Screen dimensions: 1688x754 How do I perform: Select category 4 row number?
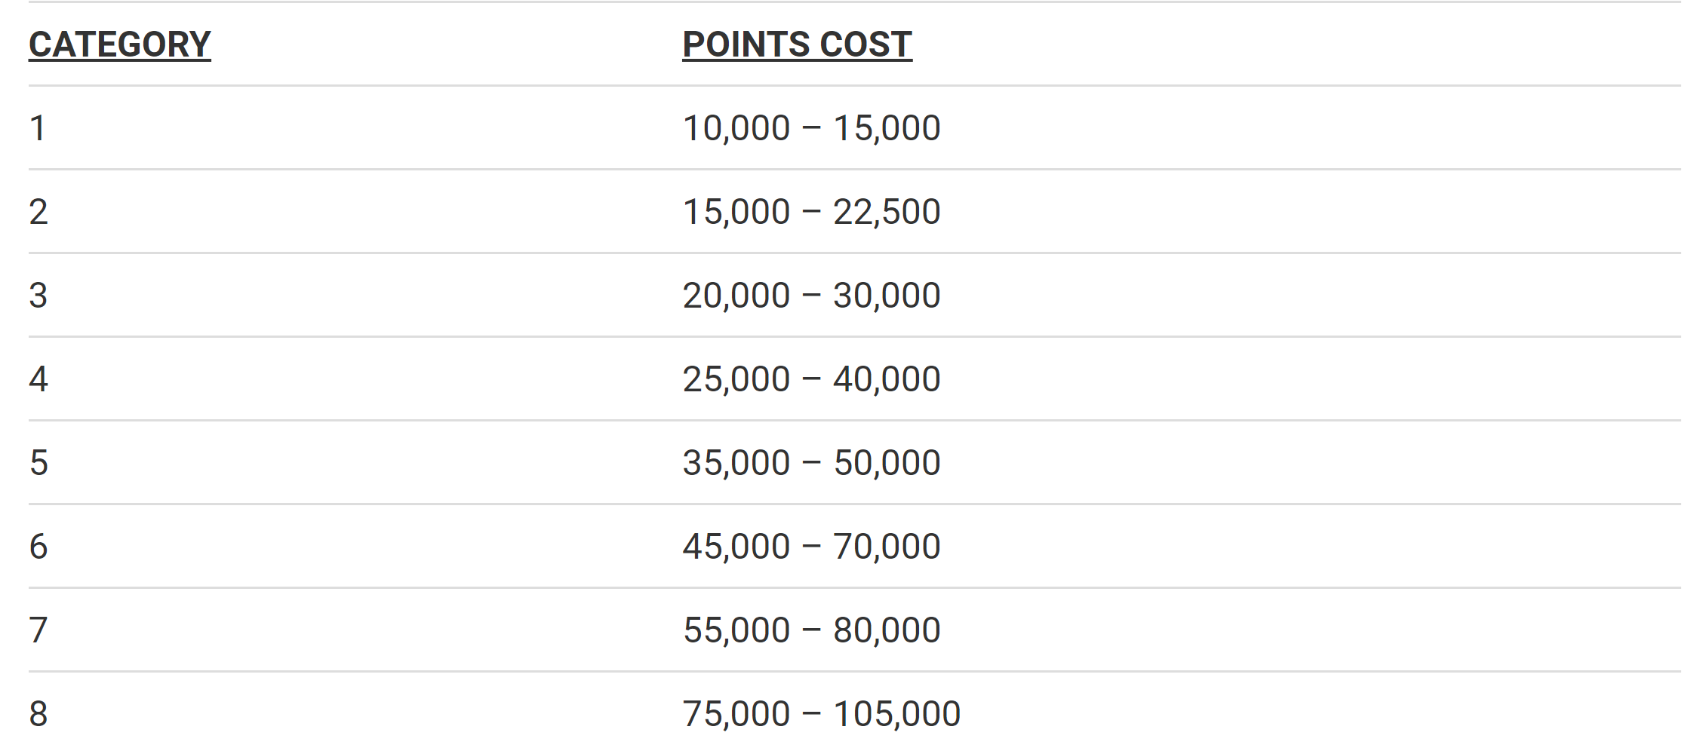tap(38, 379)
